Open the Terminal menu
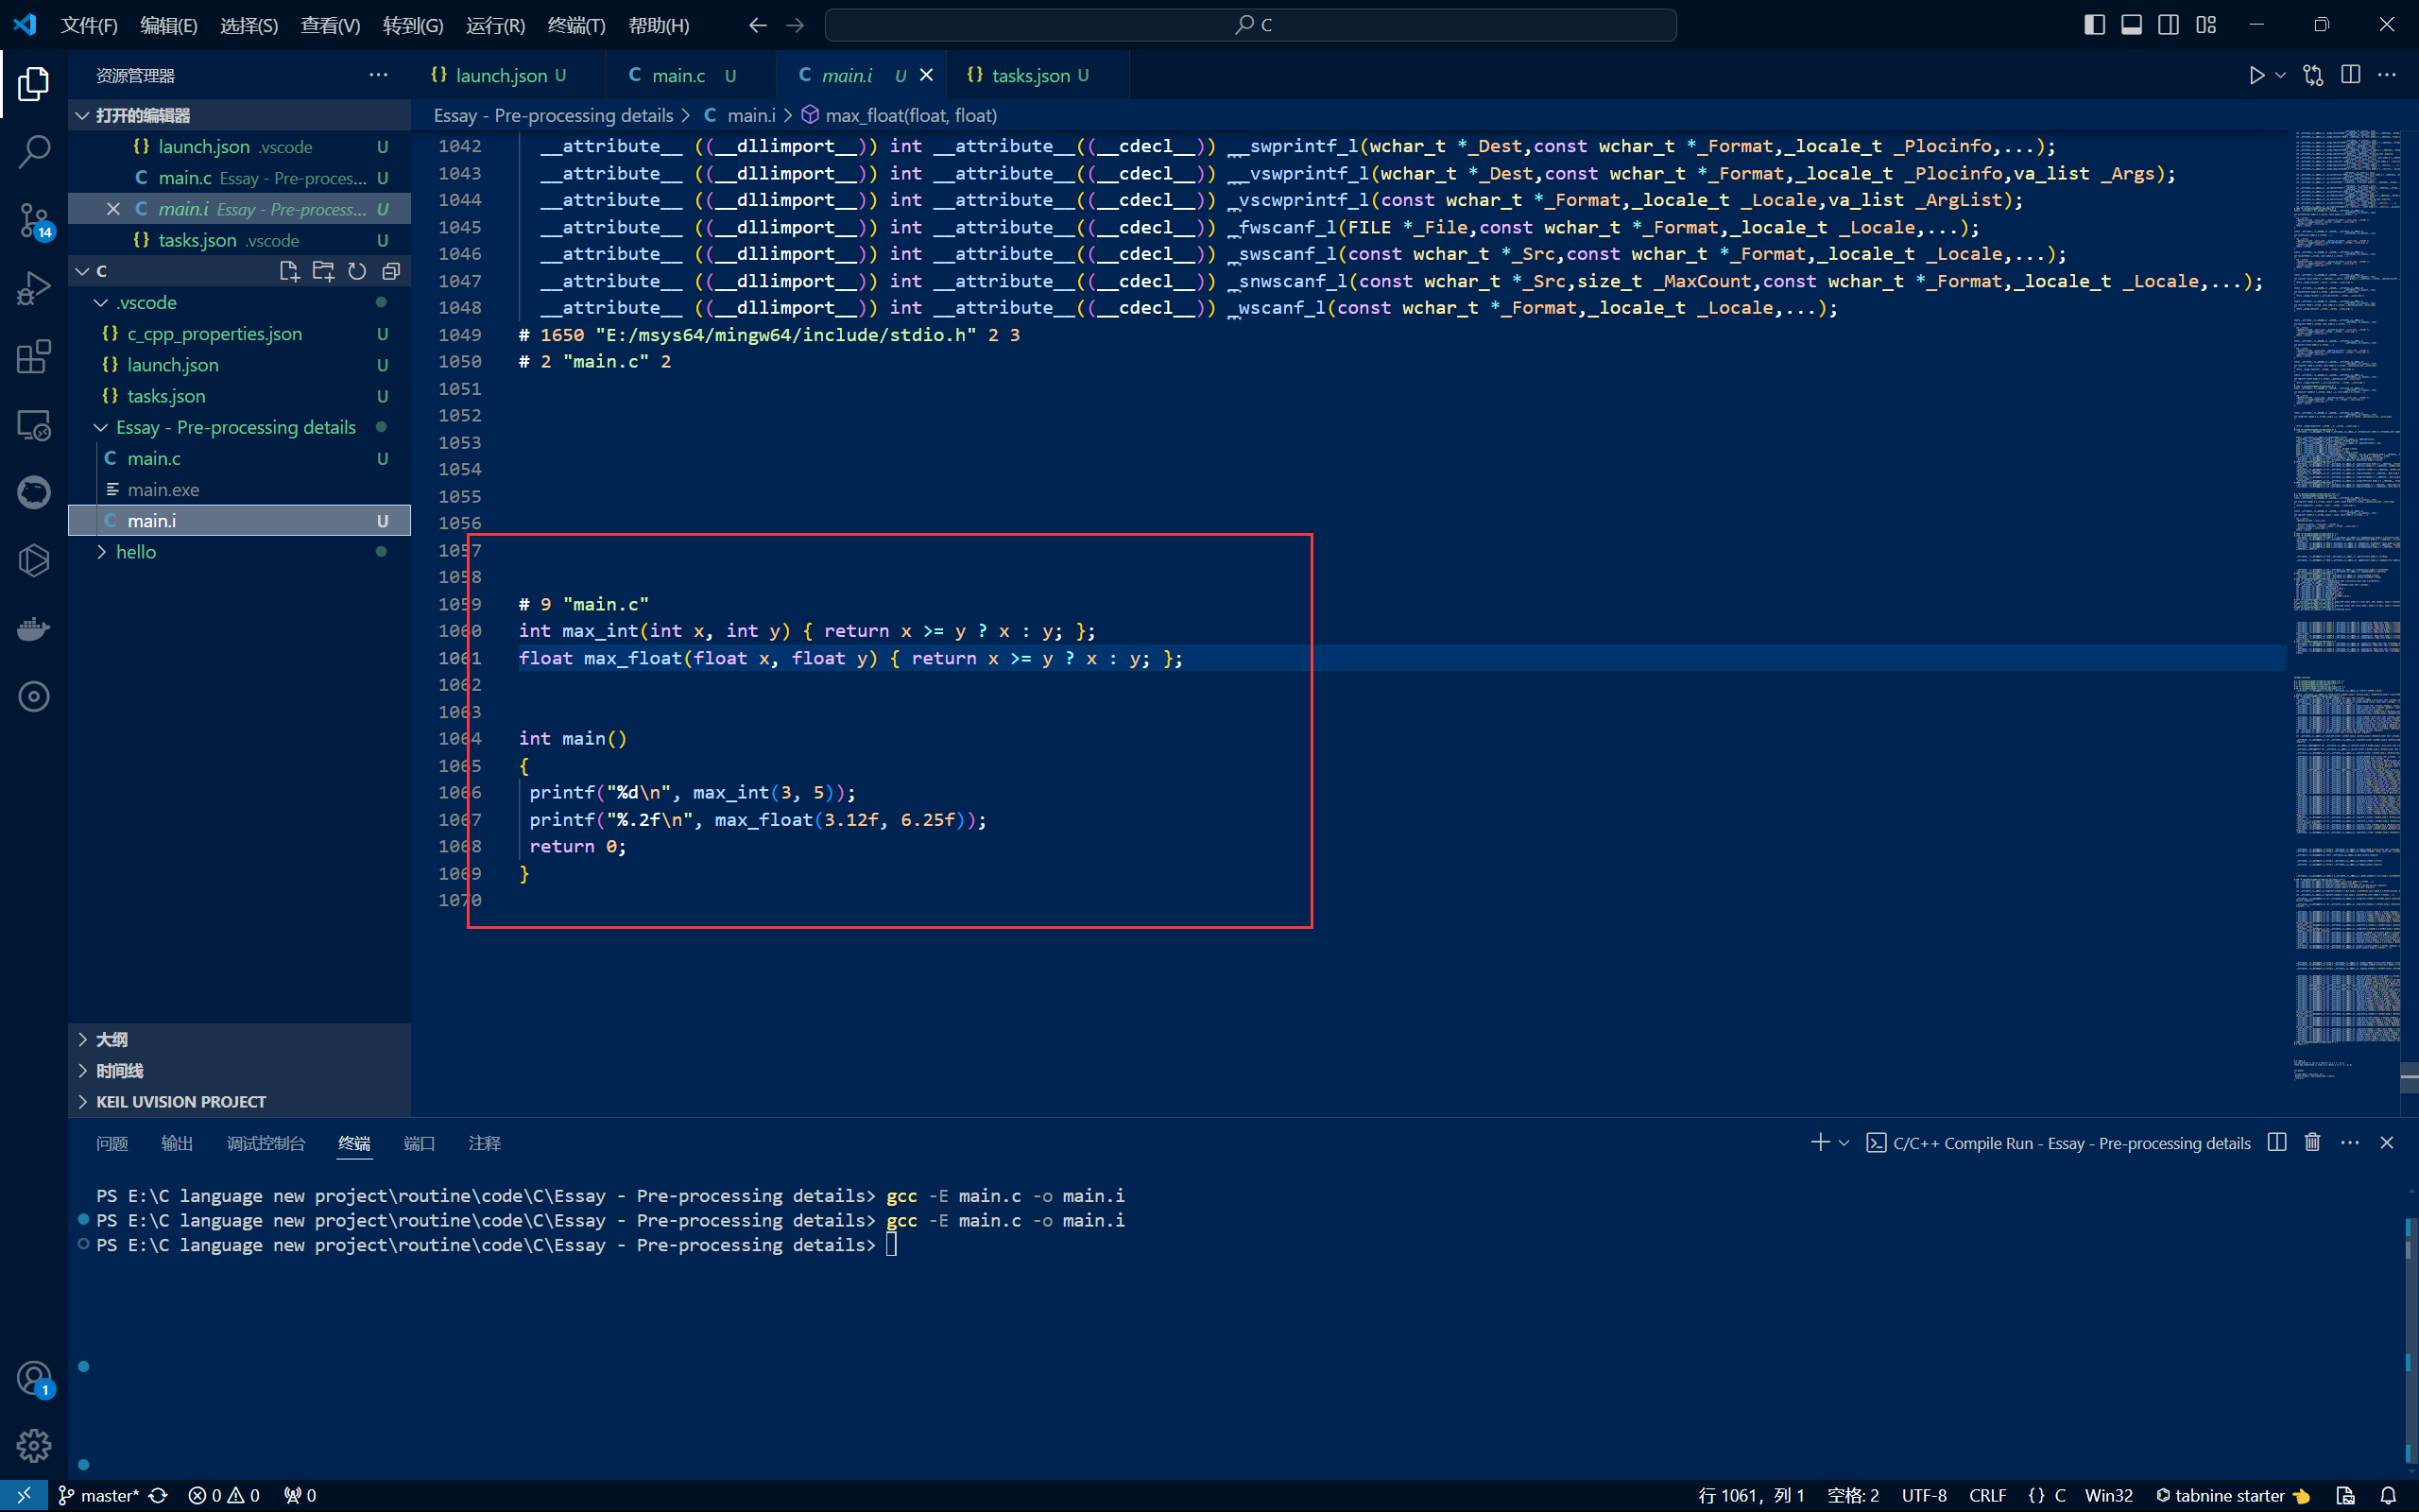The image size is (2419, 1512). (x=576, y=25)
